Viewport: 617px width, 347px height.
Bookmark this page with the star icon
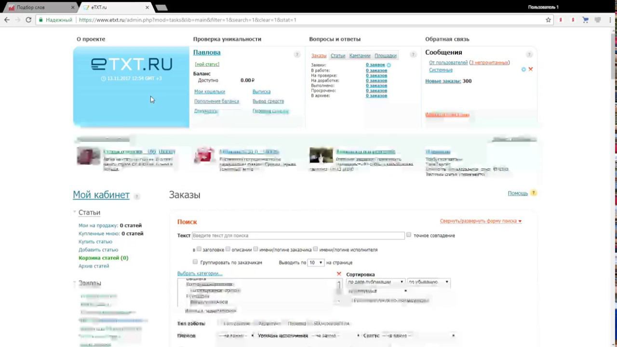coord(548,20)
